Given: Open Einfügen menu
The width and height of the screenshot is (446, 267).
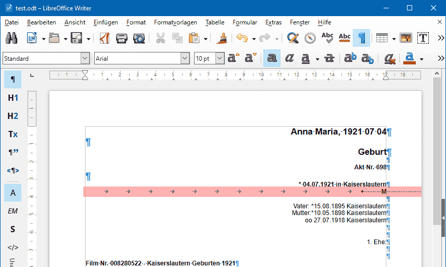Looking at the screenshot, I should 106,22.
